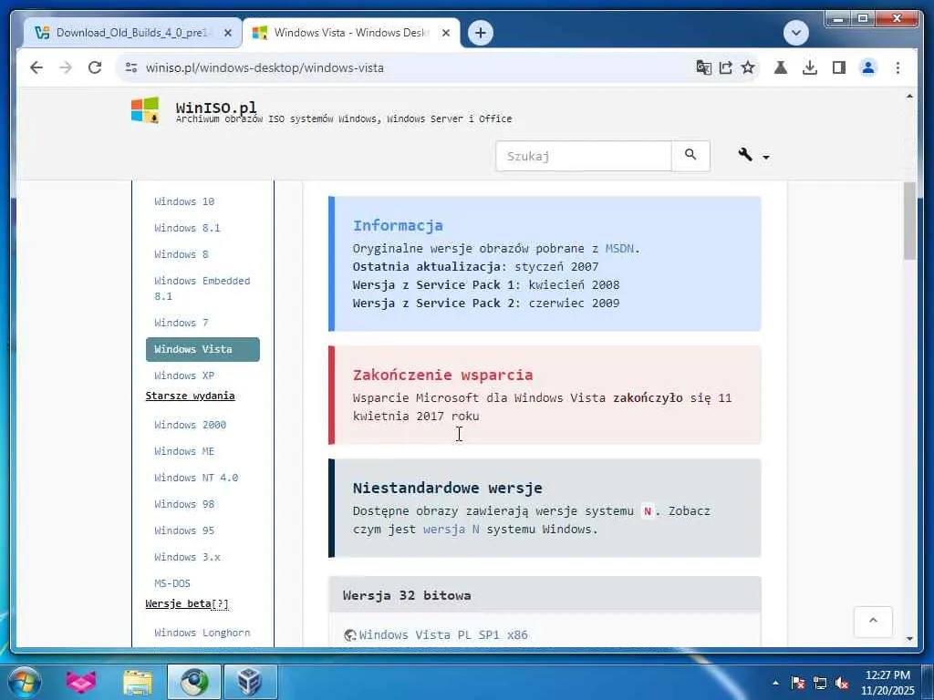Click scrollbar down arrow
The width and height of the screenshot is (934, 700).
[x=909, y=639]
